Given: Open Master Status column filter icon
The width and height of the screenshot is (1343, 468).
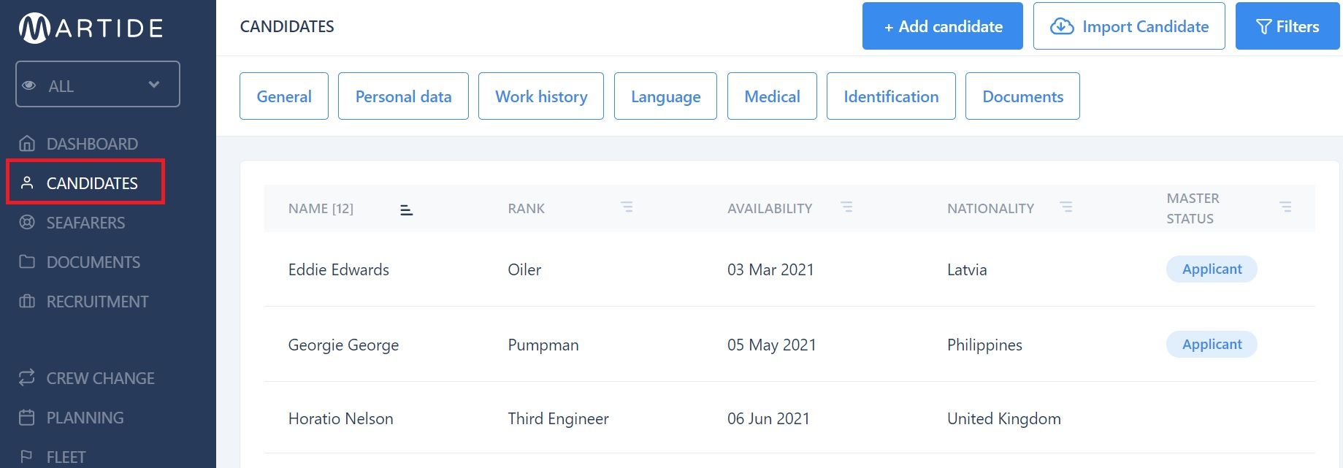Looking at the screenshot, I should [x=1285, y=207].
